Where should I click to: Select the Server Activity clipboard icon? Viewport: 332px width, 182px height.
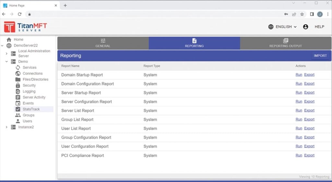coord(18,97)
